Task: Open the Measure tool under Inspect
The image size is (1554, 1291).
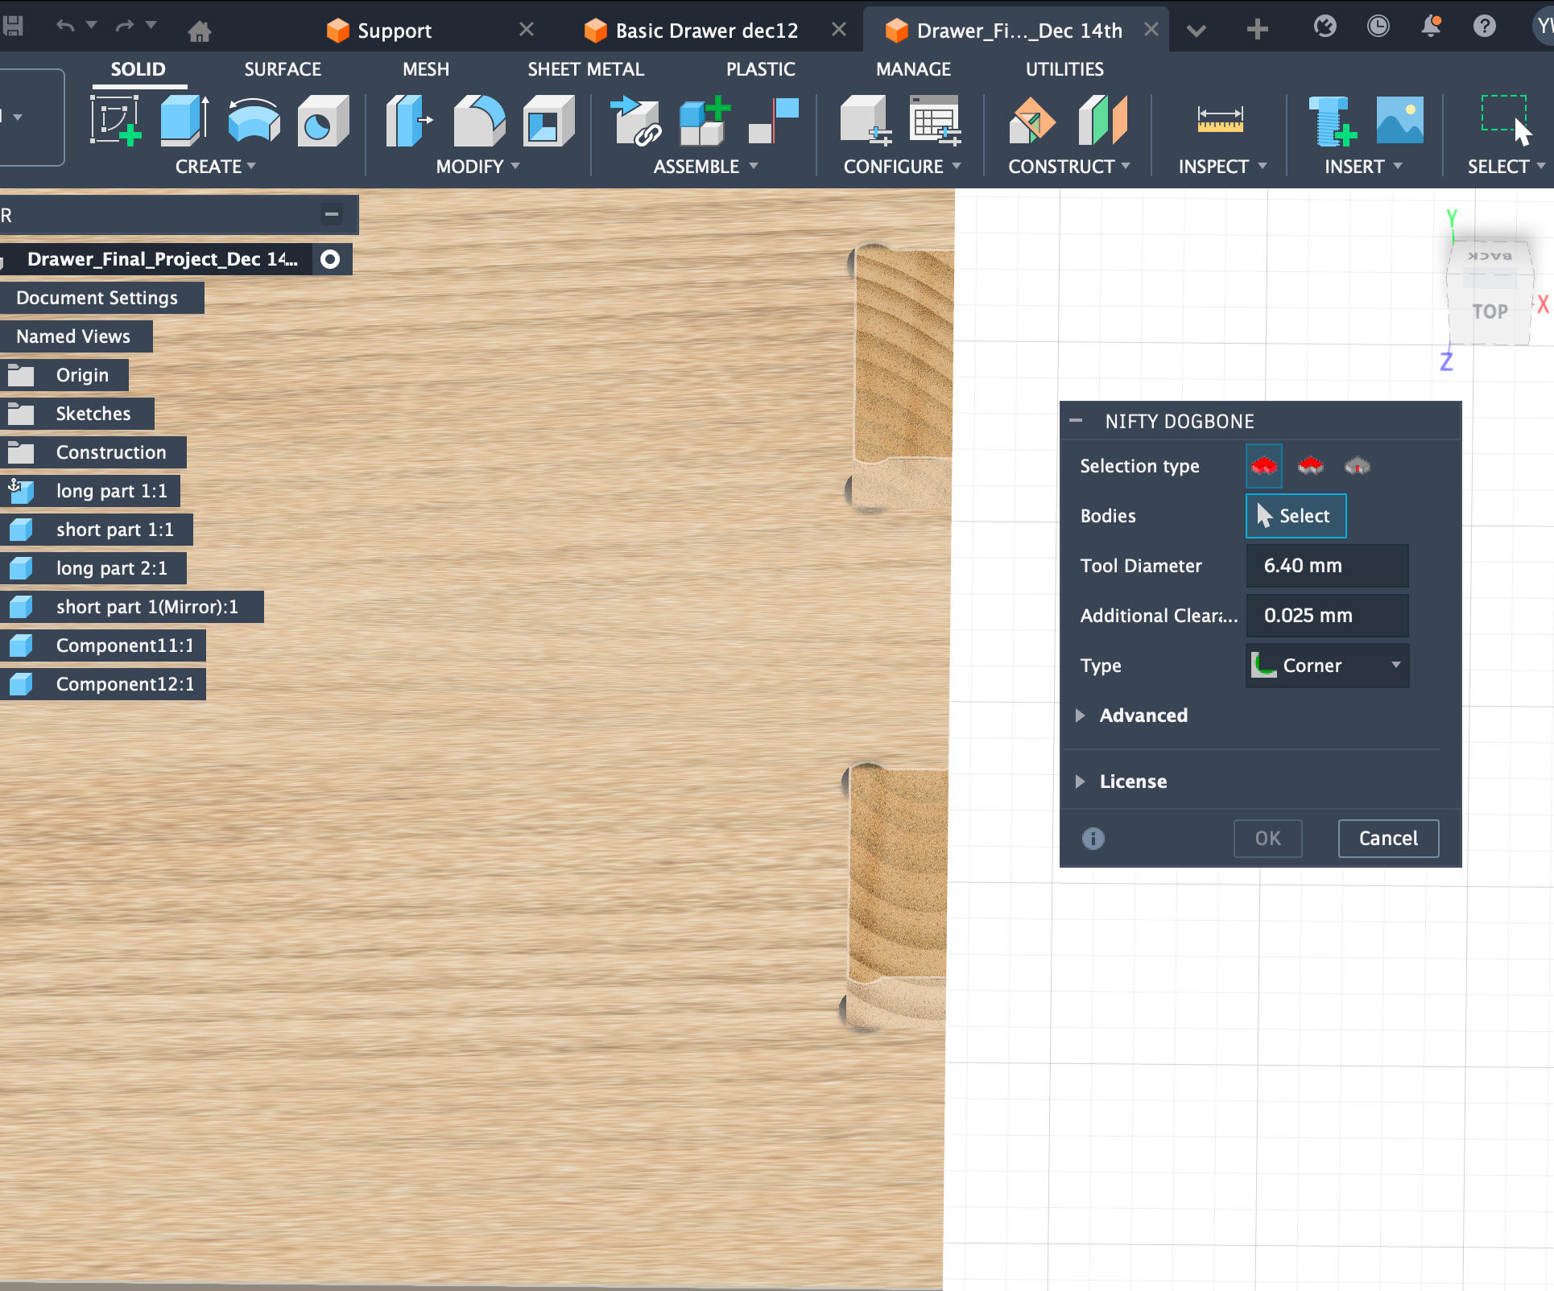Action: pos(1220,121)
